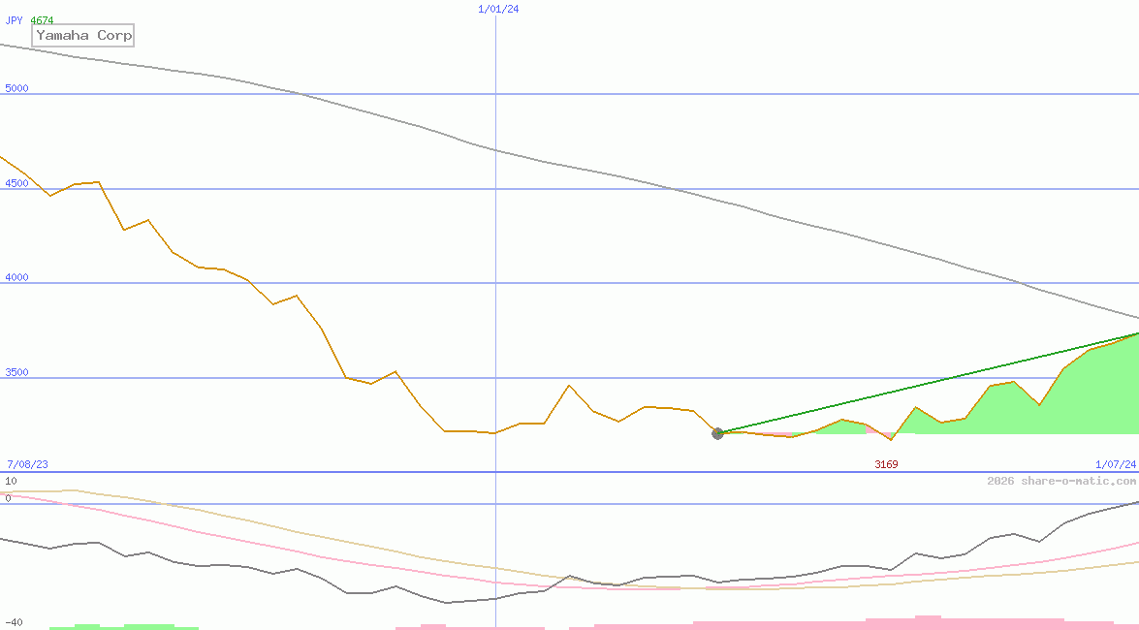1139x630 pixels.
Task: Click the 5000 price axis label
Action: 16,88
